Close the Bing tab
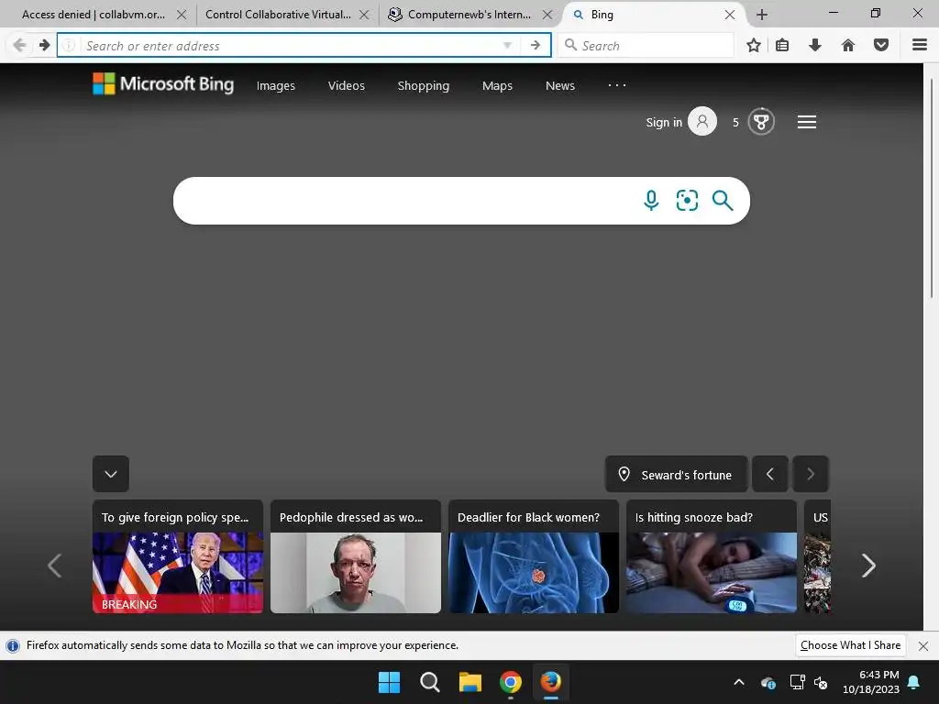This screenshot has height=704, width=939. point(730,15)
